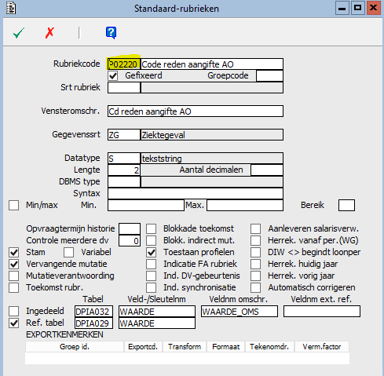
Task: Click the Formaat column header
Action: pyautogui.click(x=225, y=347)
